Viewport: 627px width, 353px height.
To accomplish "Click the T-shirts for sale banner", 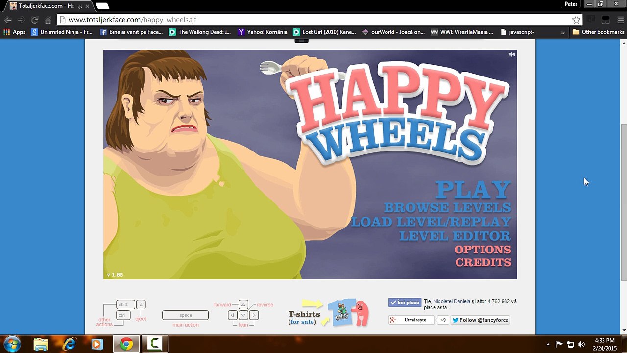I will (x=328, y=314).
